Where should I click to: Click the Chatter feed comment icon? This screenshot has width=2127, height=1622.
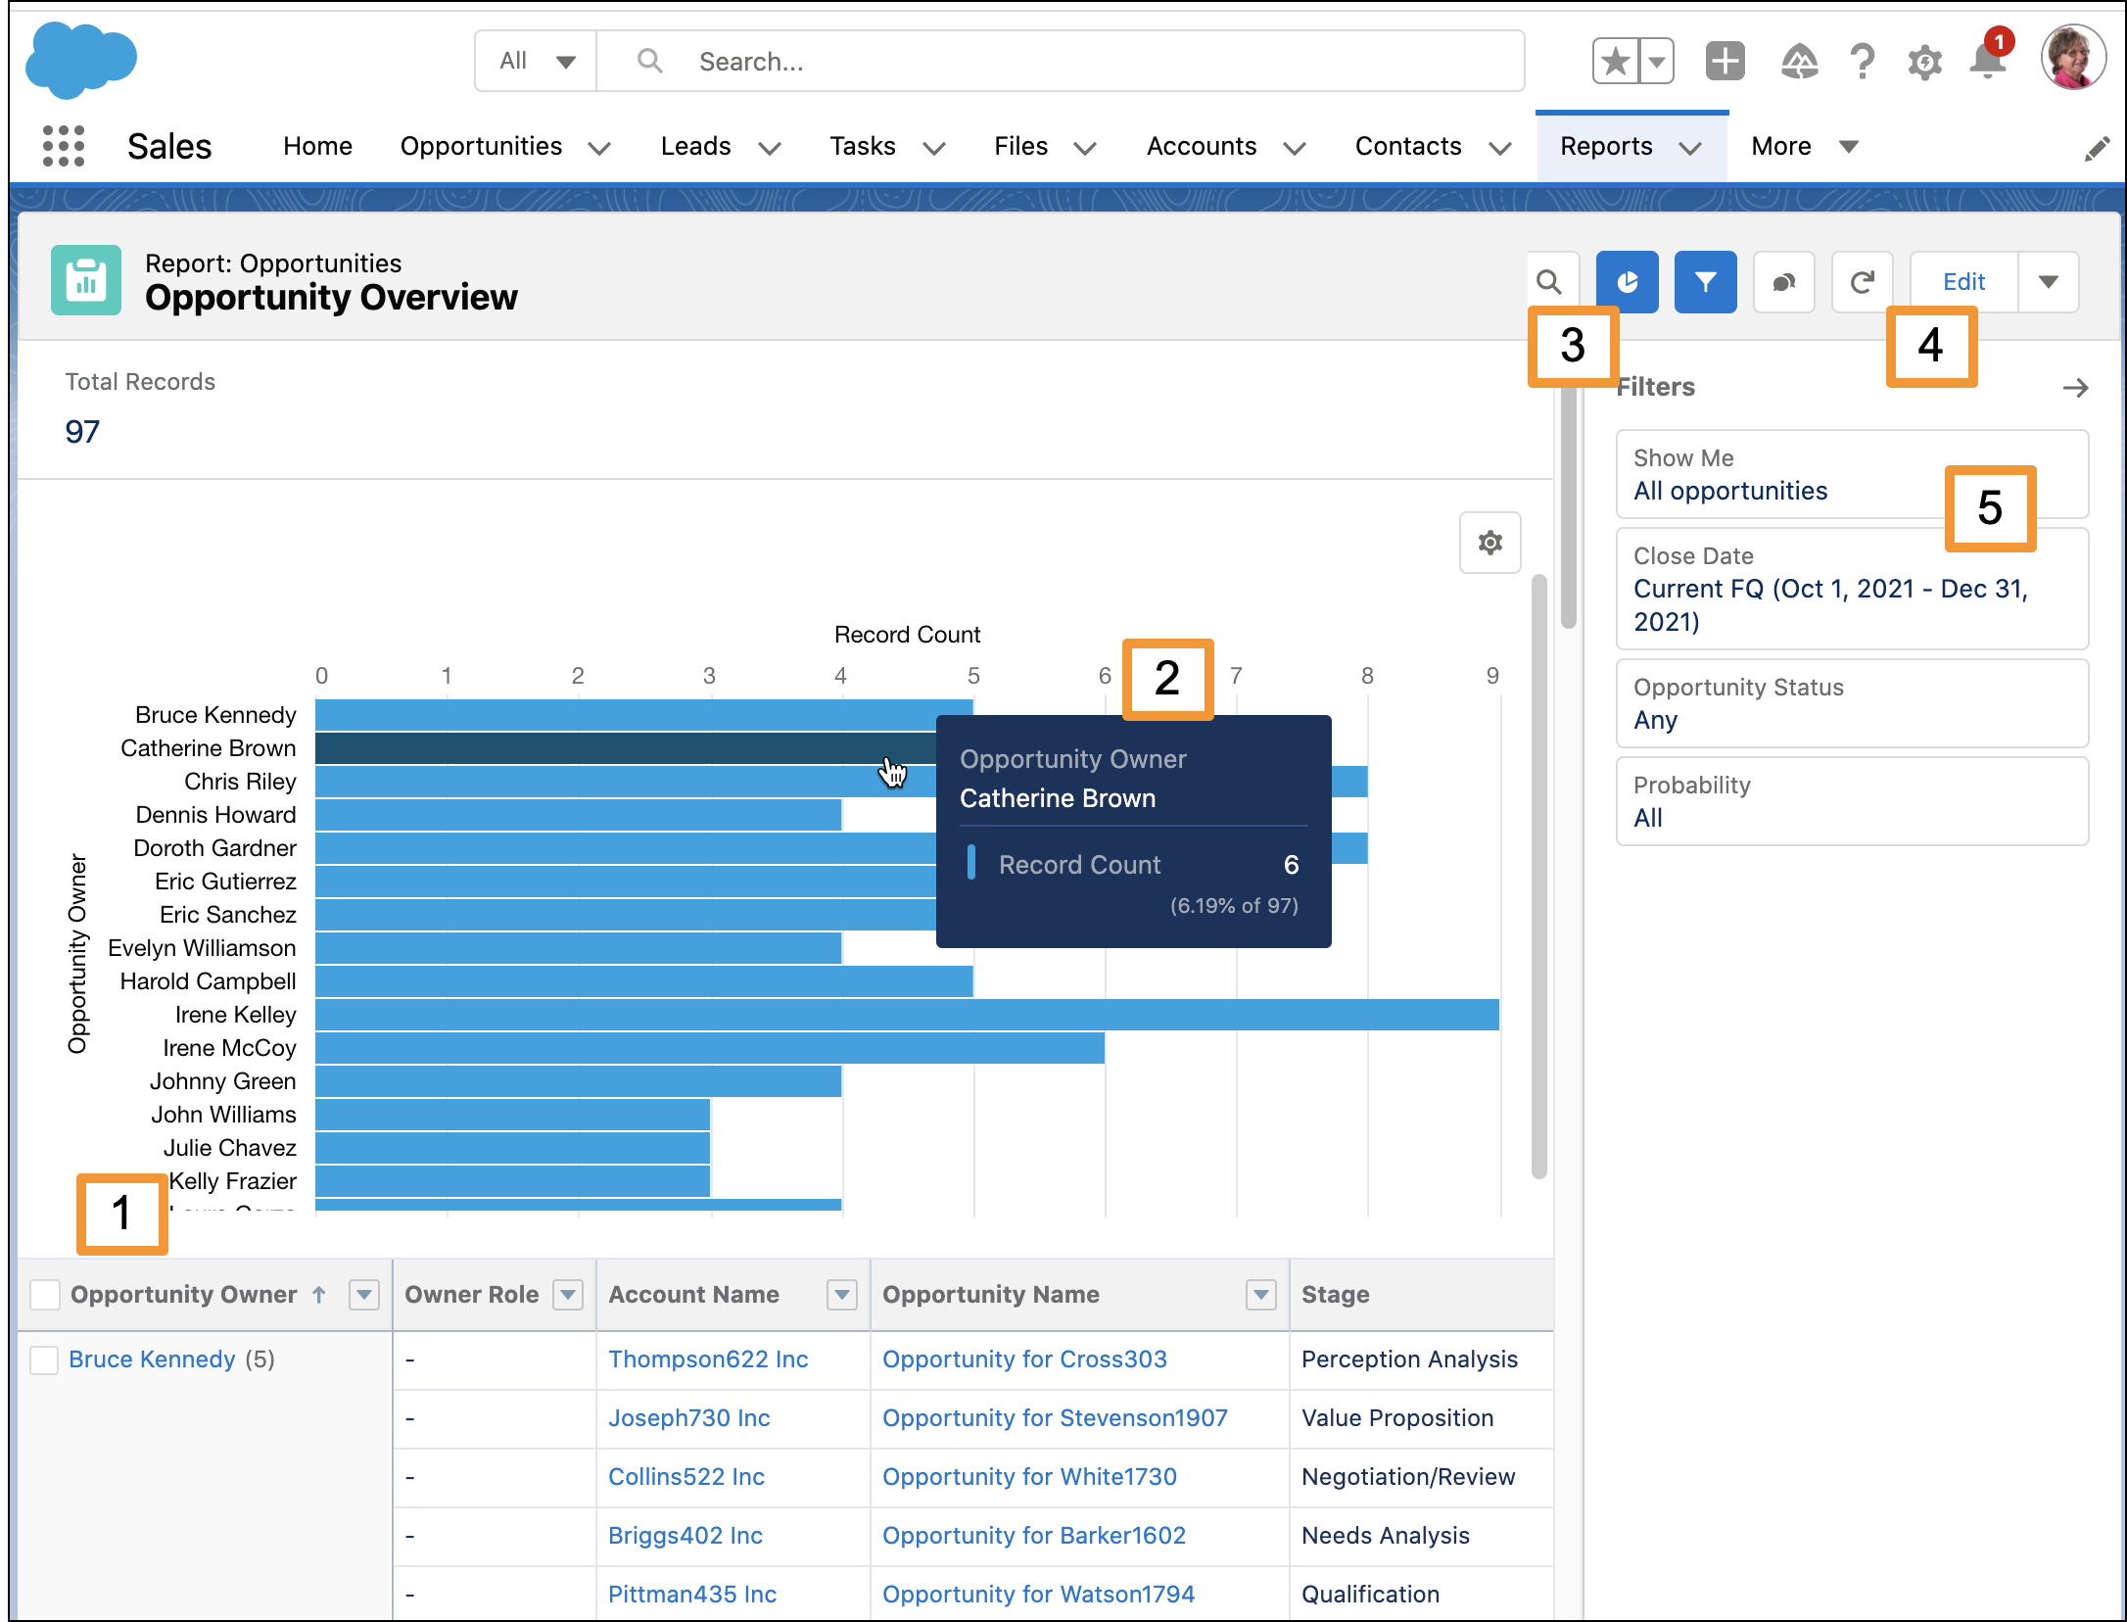click(1784, 282)
